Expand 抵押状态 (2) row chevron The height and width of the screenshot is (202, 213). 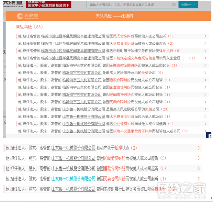[x=199, y=148]
